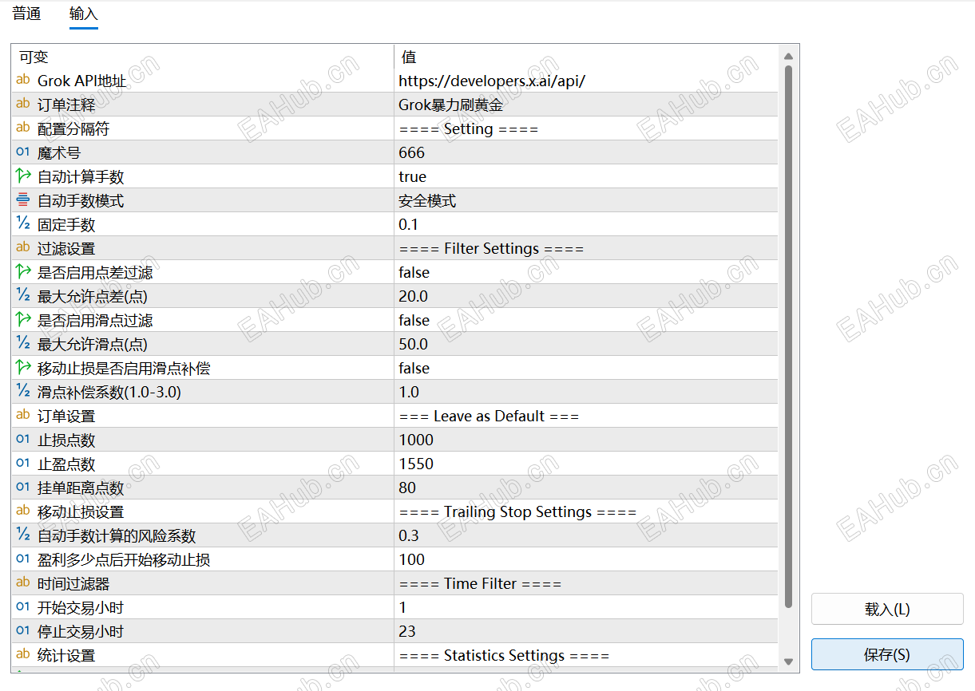975x691 pixels.
Task: Click the string icon beside 订单设置
Action: 22,415
